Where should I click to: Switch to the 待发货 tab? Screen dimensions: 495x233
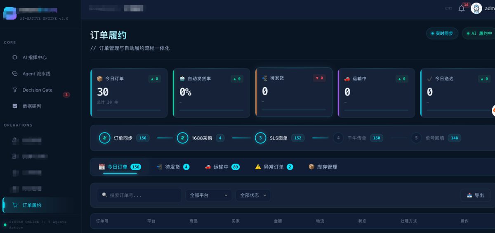173,167
